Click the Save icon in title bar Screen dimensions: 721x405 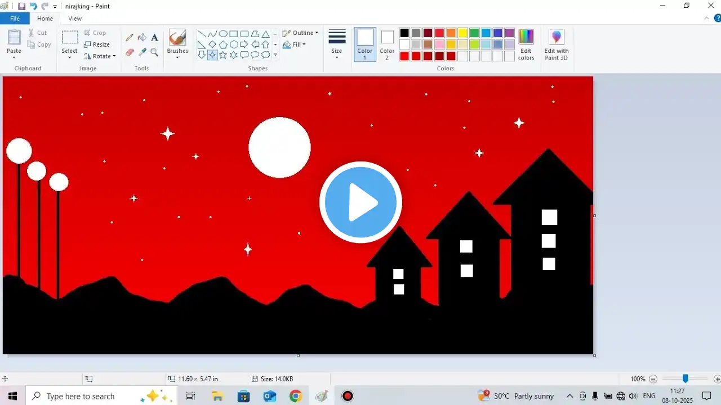(x=21, y=6)
